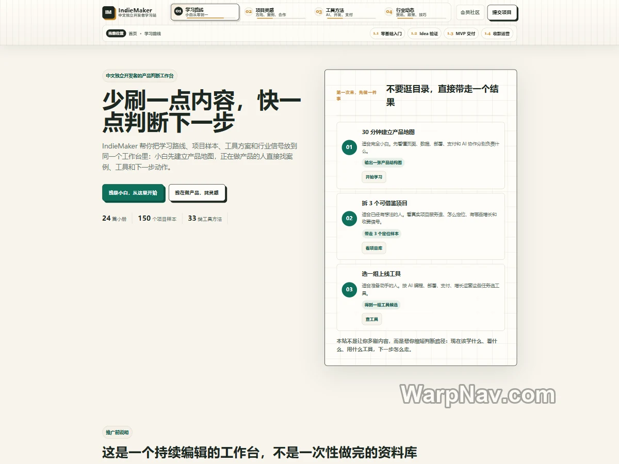
Task: Click the 拆 3 个可借鉴项目 title
Action: point(384,203)
